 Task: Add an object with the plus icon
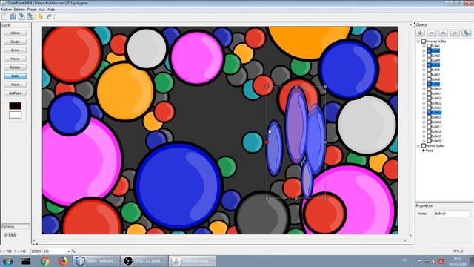420,33
